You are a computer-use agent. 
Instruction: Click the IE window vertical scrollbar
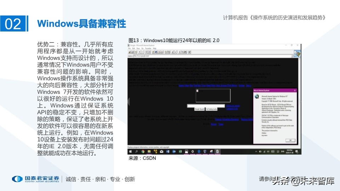coord(300,102)
